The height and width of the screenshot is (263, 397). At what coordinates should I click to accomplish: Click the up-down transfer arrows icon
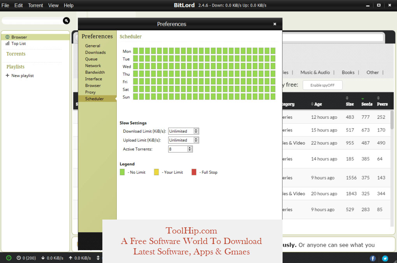click(98, 258)
